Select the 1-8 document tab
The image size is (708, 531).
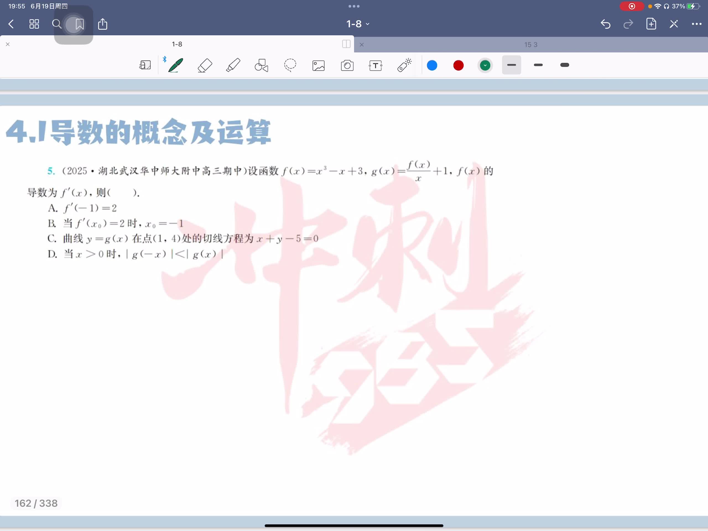177,44
